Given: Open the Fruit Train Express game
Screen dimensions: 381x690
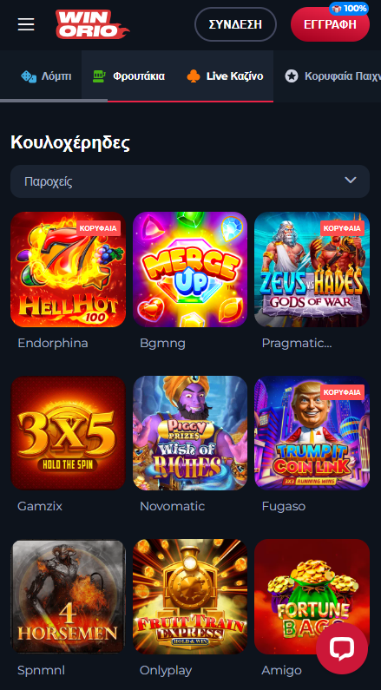Looking at the screenshot, I should (190, 596).
